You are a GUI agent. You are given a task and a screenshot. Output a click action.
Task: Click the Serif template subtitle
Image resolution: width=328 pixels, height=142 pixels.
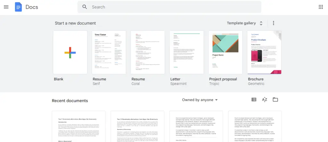96,84
